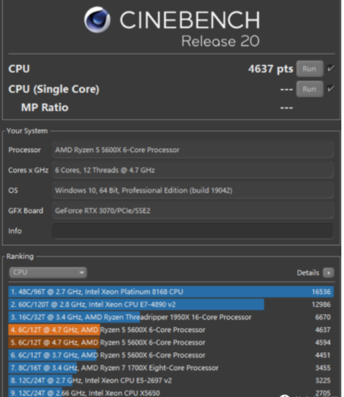Select the orange 4637 Ryzen 5600X result
Image resolution: width=344 pixels, height=397 pixels.
(x=171, y=329)
